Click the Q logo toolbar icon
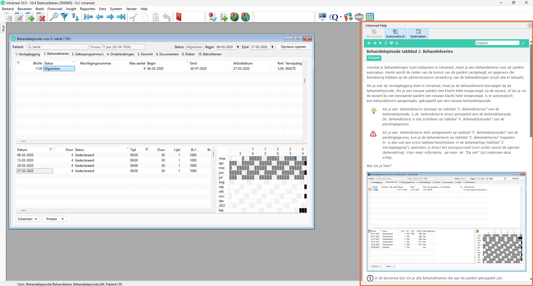 pos(334,17)
